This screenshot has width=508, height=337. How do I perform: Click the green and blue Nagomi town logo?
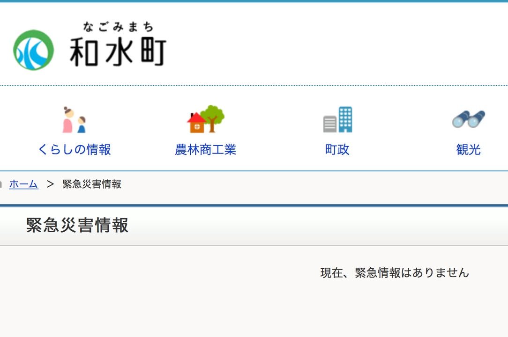33,50
